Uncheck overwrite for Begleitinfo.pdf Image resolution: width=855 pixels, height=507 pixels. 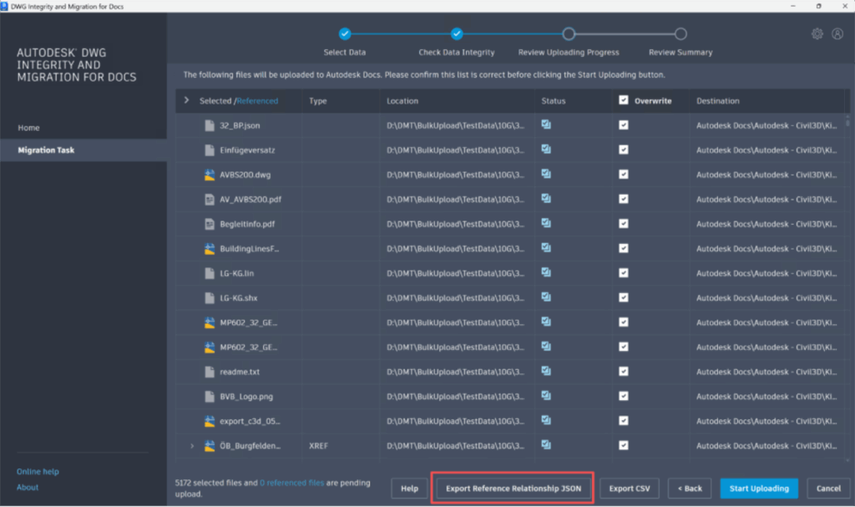[624, 223]
